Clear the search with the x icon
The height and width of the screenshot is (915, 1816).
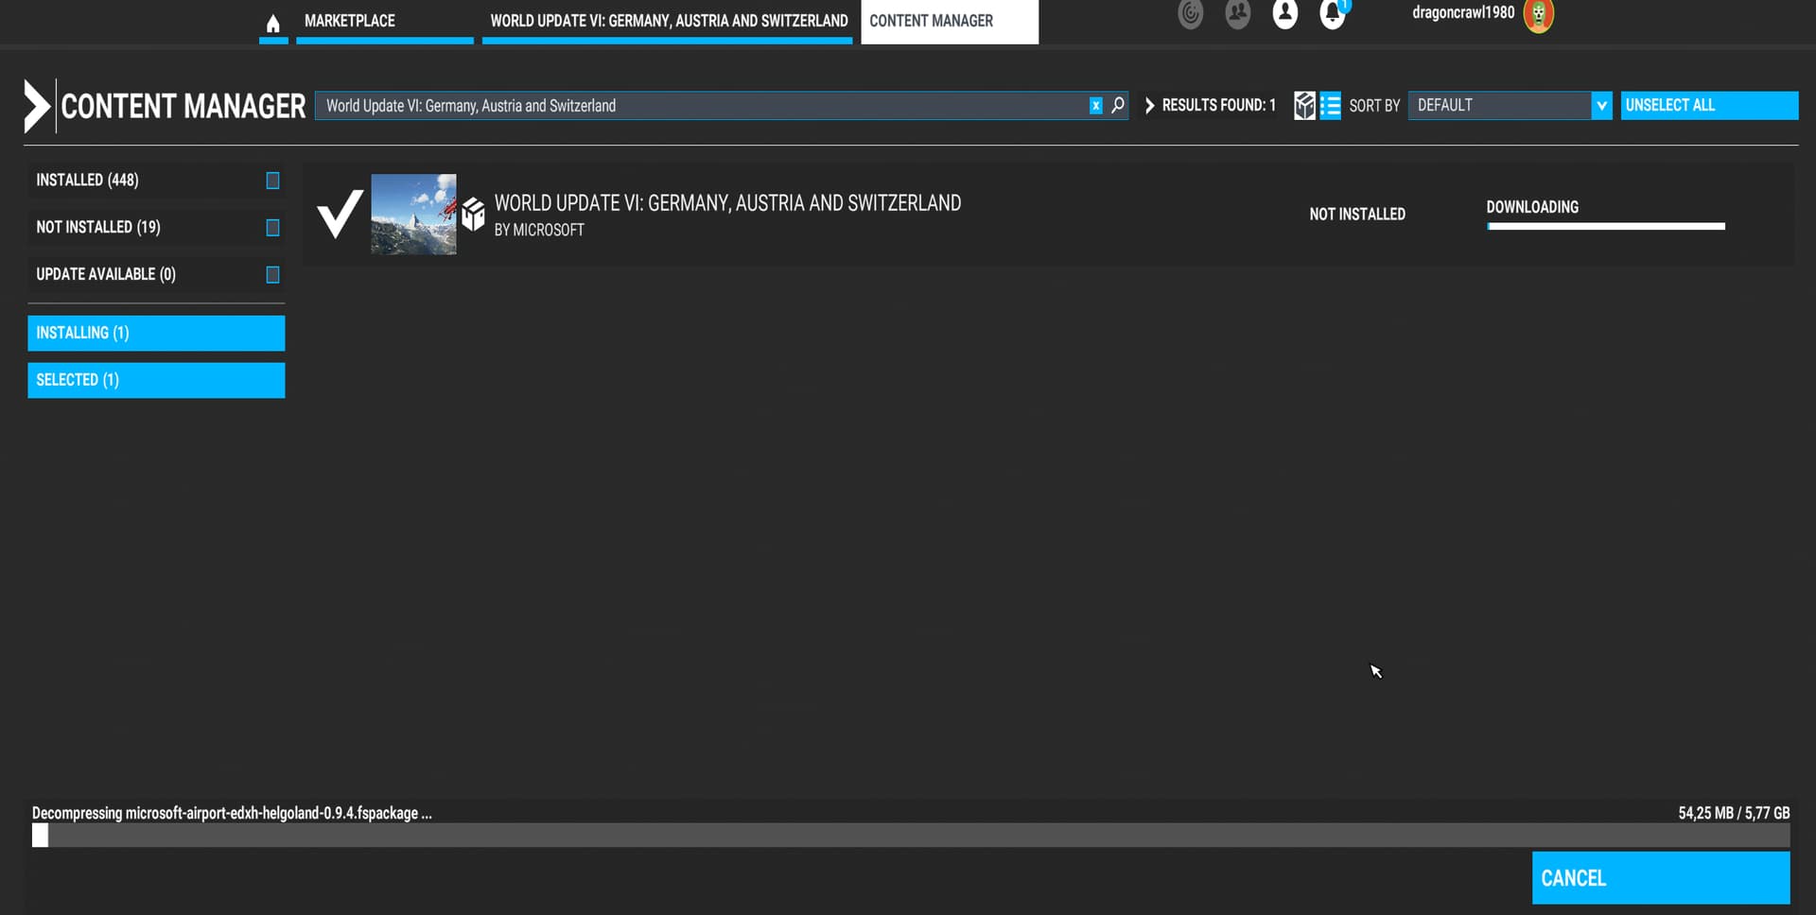(x=1095, y=105)
